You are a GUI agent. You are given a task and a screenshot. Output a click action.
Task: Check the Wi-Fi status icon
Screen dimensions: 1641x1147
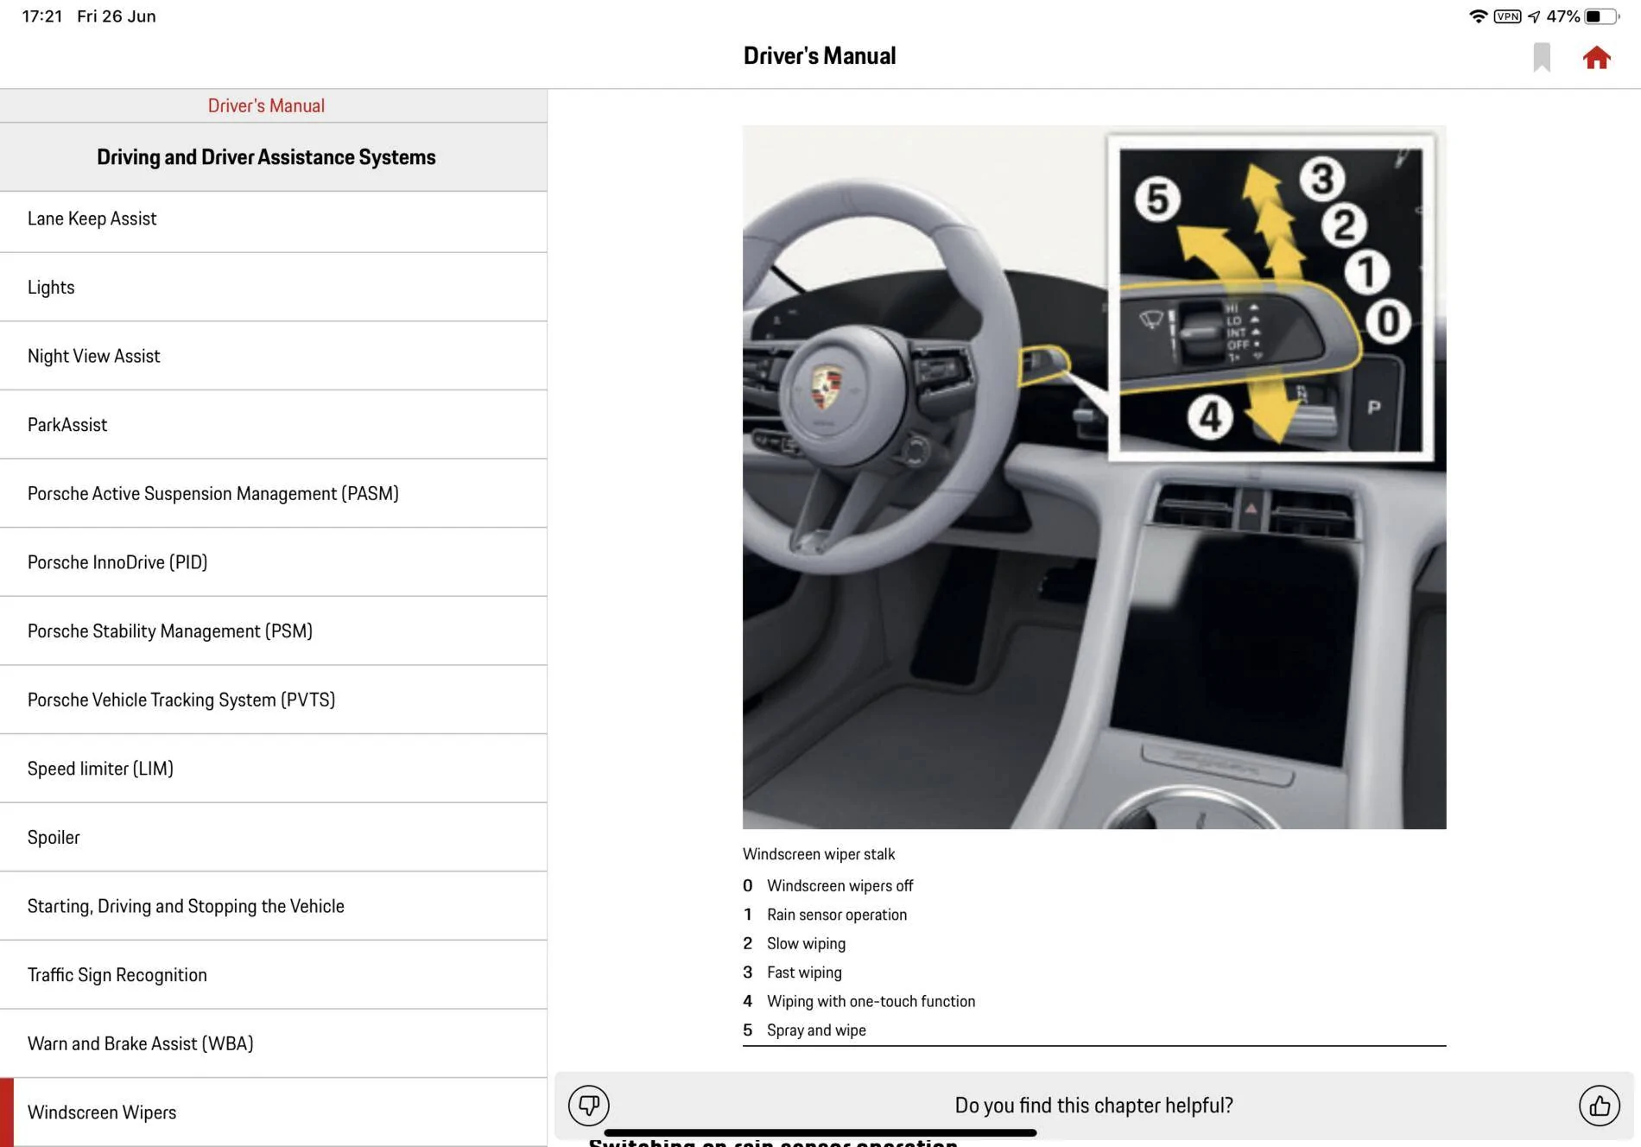coord(1478,16)
